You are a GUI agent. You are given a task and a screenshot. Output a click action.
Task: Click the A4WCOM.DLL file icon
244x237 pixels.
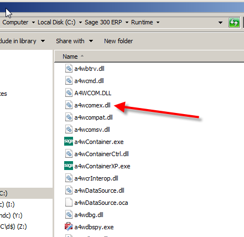69,93
